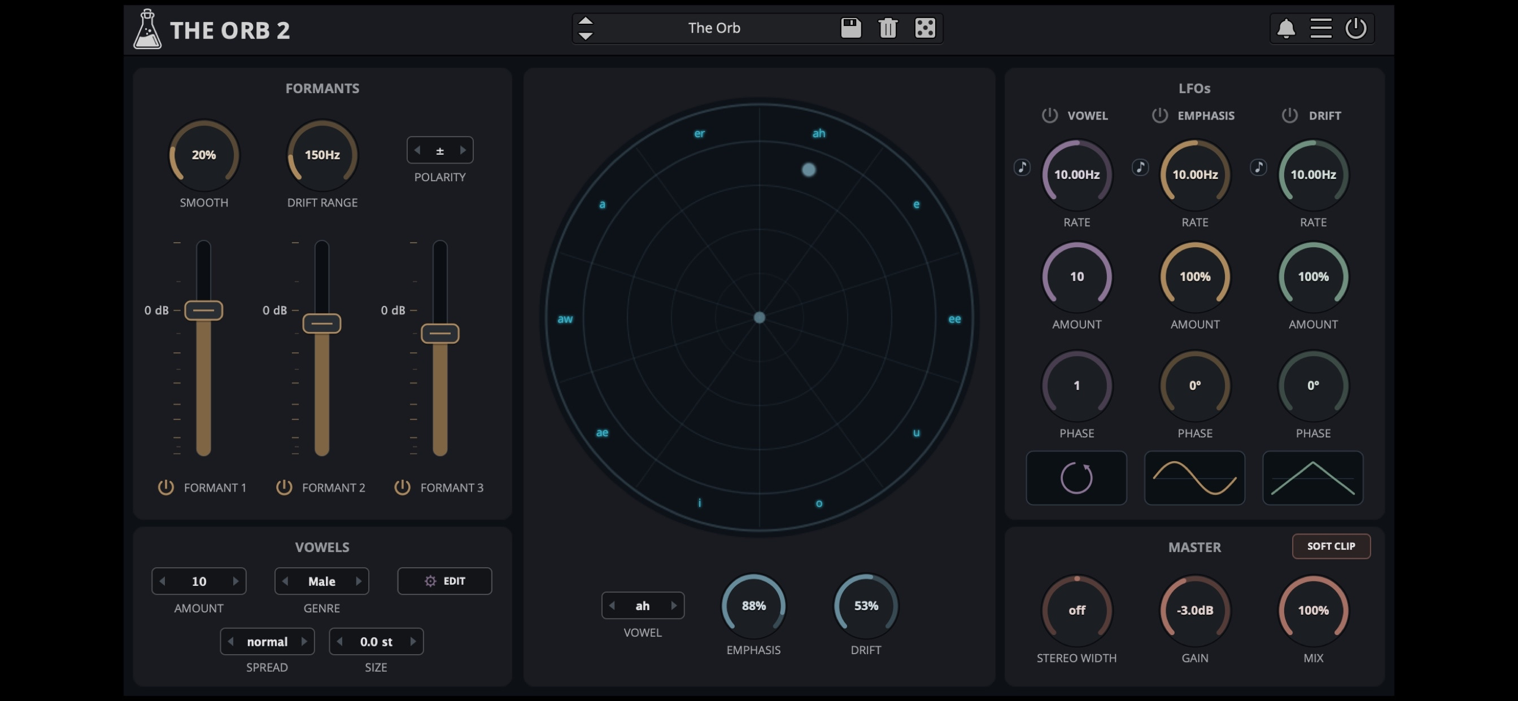Click the 'aw' vowel label on orb
Viewport: 1518px width, 701px height.
coord(565,319)
